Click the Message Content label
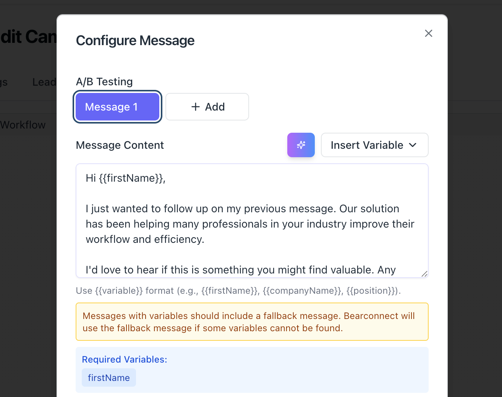Screen dimensions: 502x397 tap(120, 145)
